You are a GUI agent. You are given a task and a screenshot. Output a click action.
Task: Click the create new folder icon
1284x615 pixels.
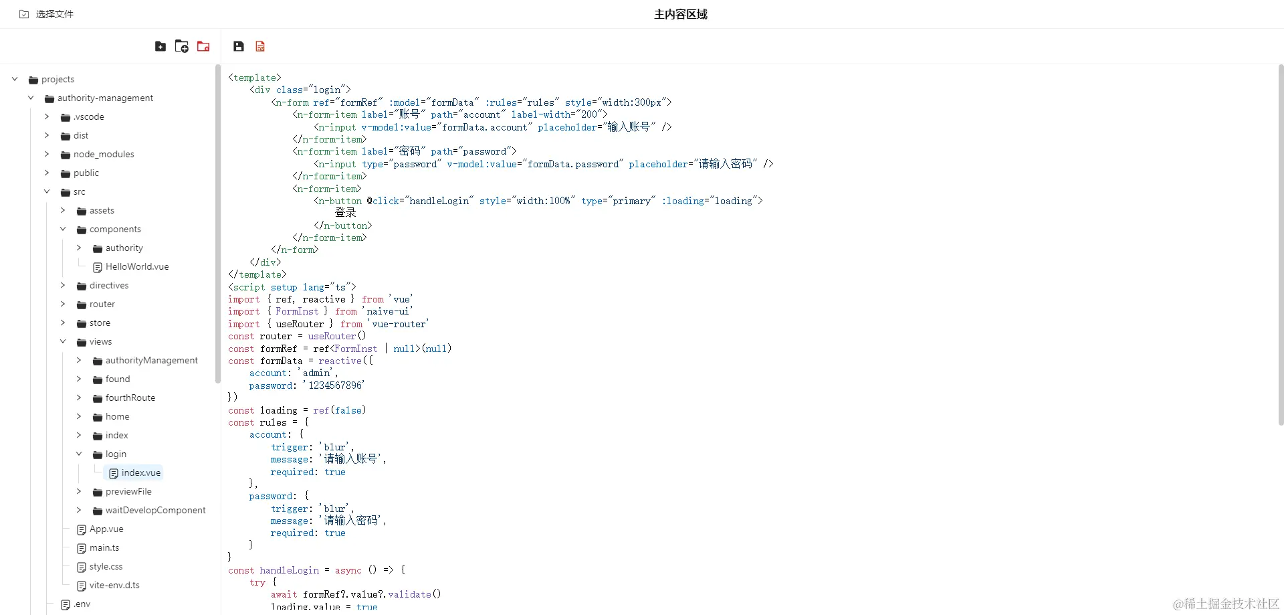coord(181,46)
